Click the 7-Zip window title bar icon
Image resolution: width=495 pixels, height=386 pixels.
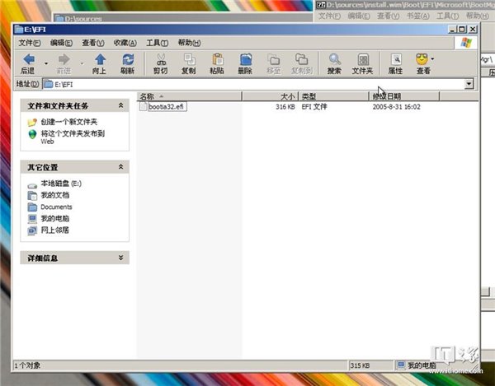pos(321,4)
